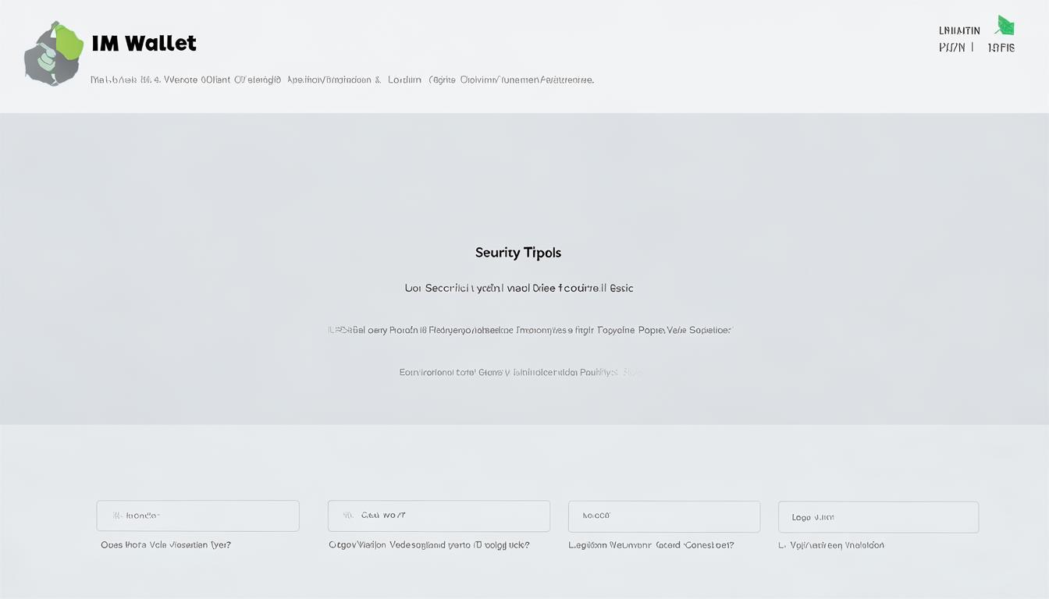This screenshot has height=599, width=1049.
Task: Click the question link under the second field
Action: (428, 545)
